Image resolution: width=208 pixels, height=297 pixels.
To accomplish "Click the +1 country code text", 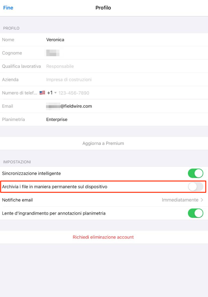I will pyautogui.click(x=50, y=93).
